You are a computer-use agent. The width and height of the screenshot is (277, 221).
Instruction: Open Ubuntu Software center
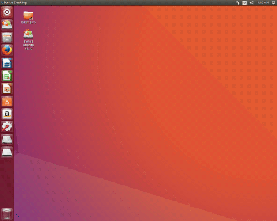coord(7,101)
